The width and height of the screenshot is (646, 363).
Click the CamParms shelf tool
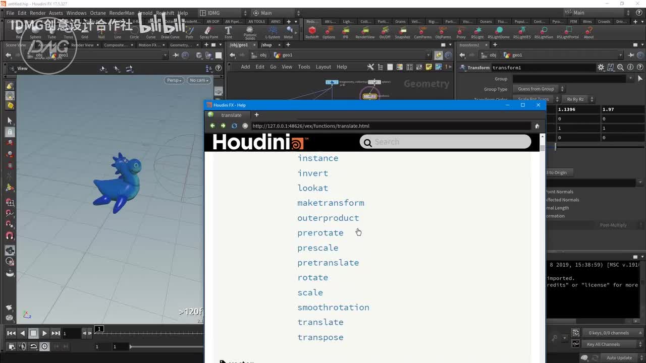click(x=422, y=32)
